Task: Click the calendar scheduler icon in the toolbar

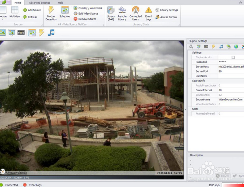Action: tap(32, 33)
